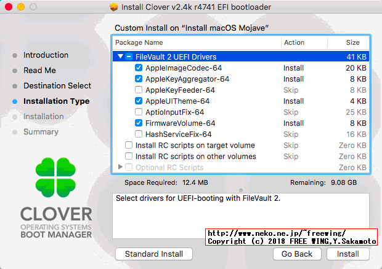The image size is (382, 269).
Task: Click the green Clover leaf logo
Action: tap(55, 177)
